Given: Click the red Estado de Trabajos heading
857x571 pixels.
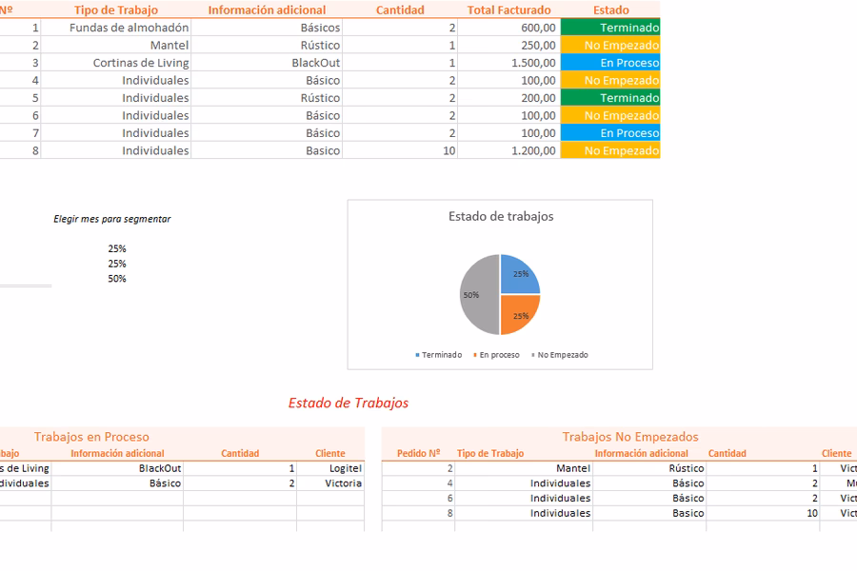Looking at the screenshot, I should coord(349,403).
